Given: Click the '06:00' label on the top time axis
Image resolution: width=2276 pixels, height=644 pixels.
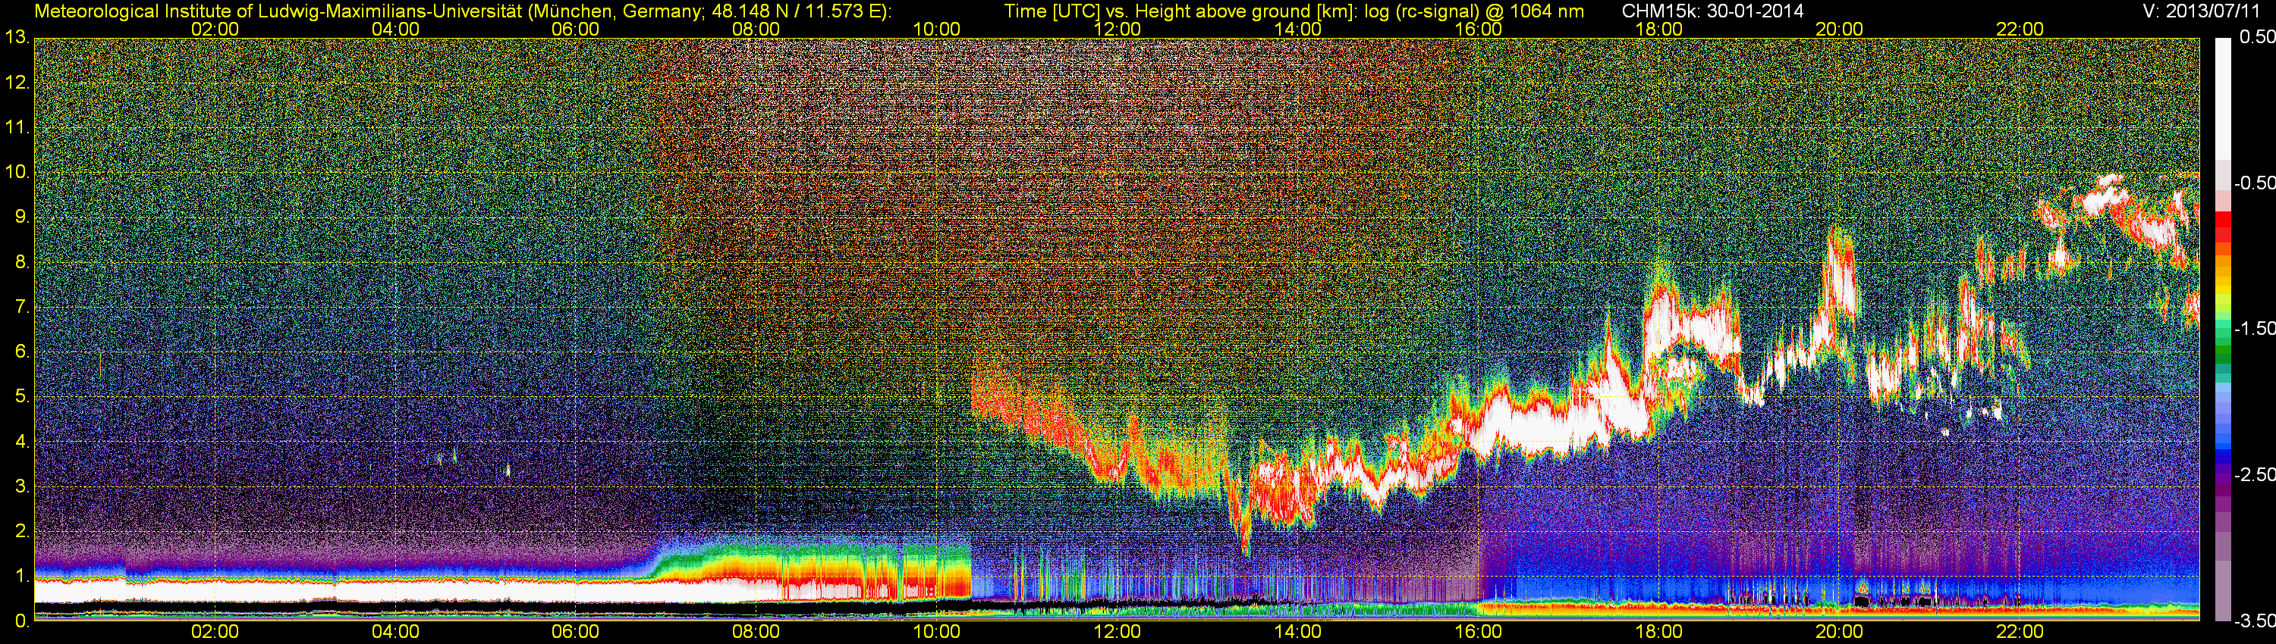Looking at the screenshot, I should 575,29.
